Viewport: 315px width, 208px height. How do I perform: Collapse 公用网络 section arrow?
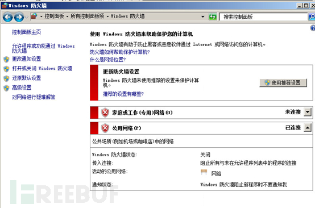(308, 127)
